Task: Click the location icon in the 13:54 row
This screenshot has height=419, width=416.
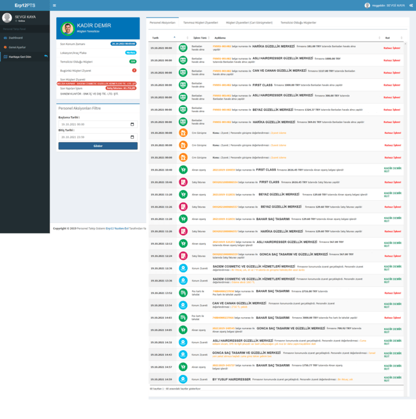Action: [183, 305]
